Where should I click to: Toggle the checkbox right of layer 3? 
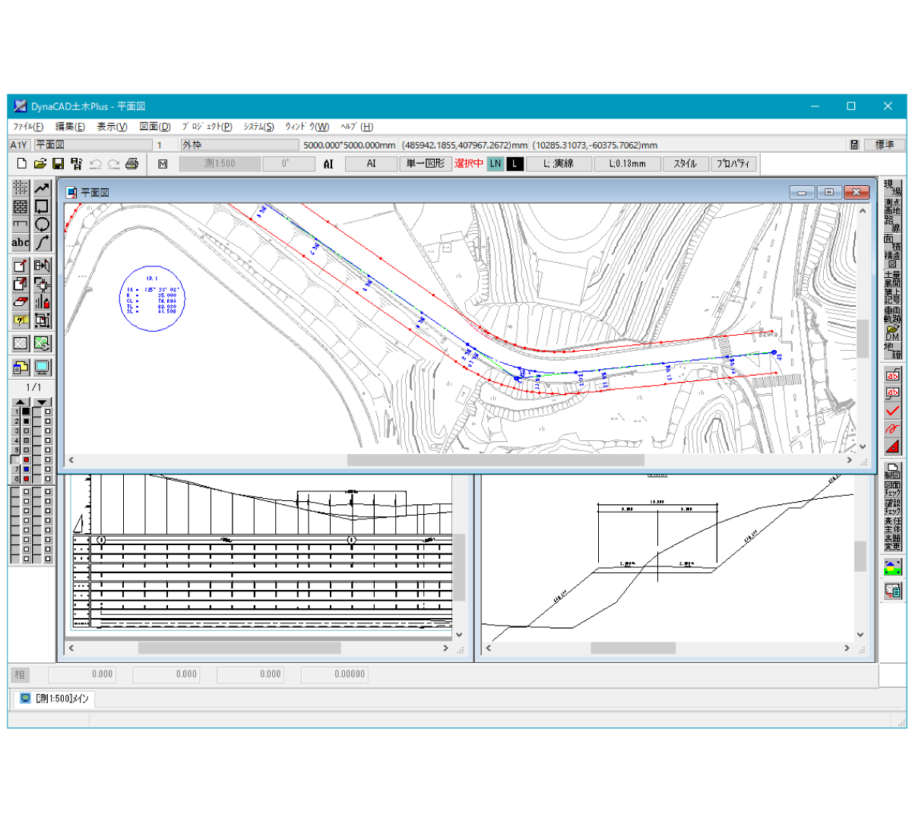coord(48,430)
